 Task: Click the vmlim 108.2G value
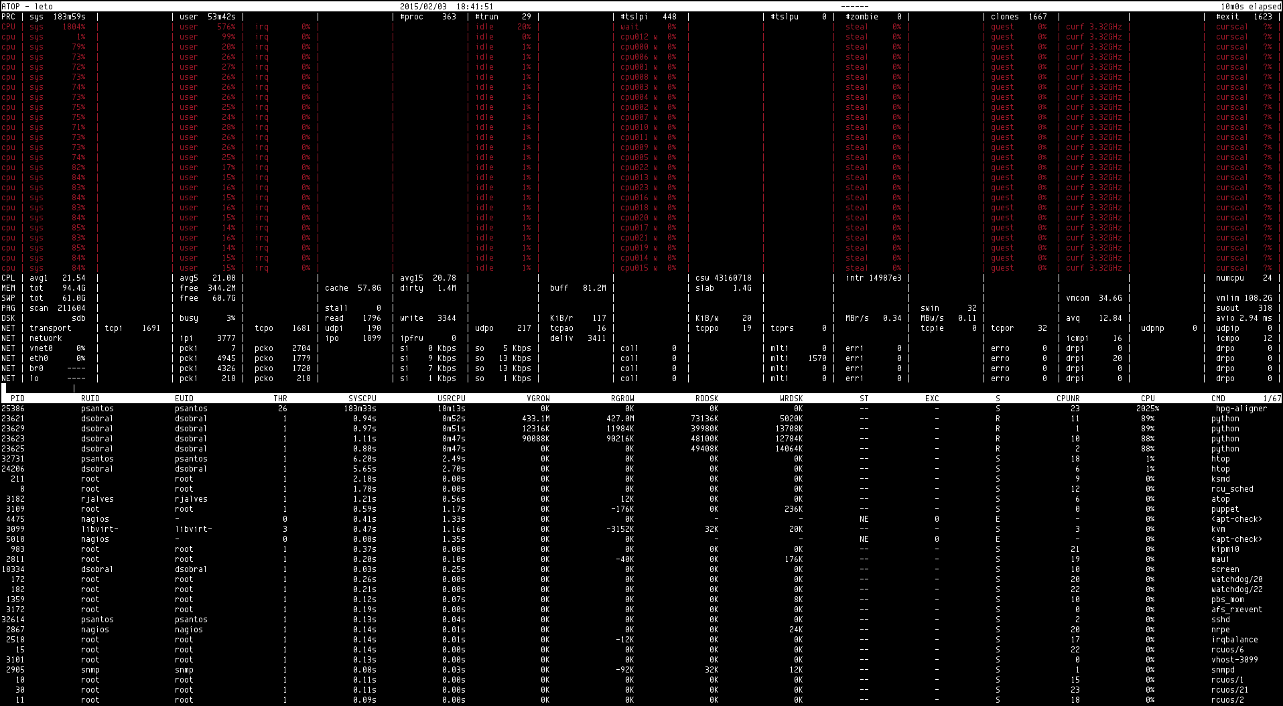tap(1244, 298)
